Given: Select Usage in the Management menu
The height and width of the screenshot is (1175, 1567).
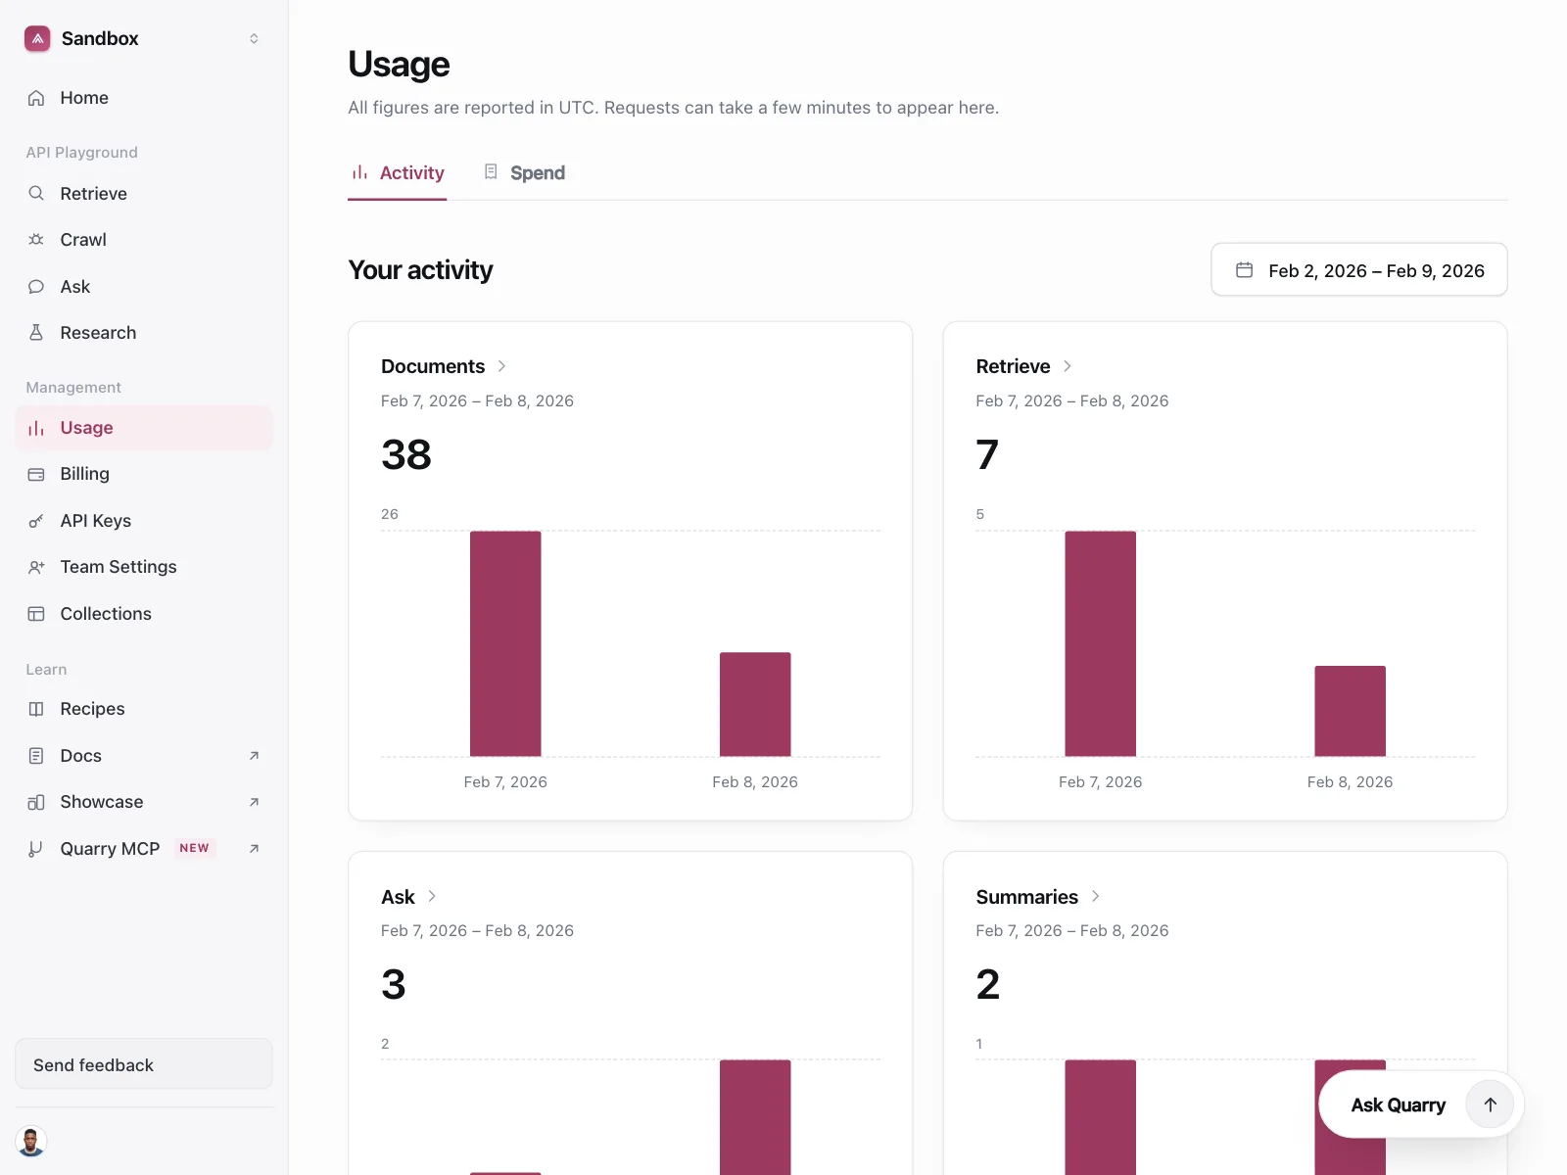Looking at the screenshot, I should click(144, 428).
